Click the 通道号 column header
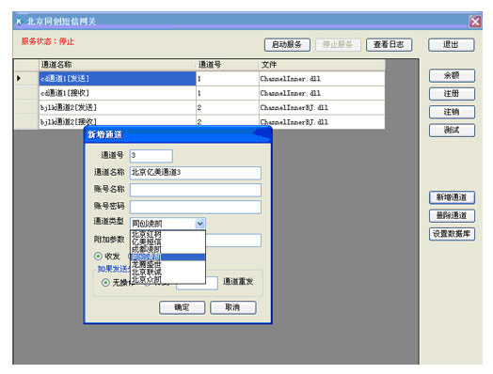Image resolution: width=493 pixels, height=374 pixels. [228, 65]
